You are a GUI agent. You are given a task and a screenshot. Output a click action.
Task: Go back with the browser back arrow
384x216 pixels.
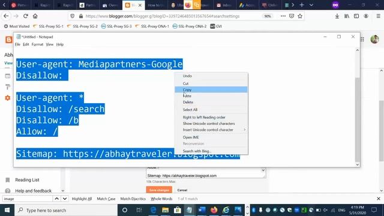pyautogui.click(x=6, y=16)
